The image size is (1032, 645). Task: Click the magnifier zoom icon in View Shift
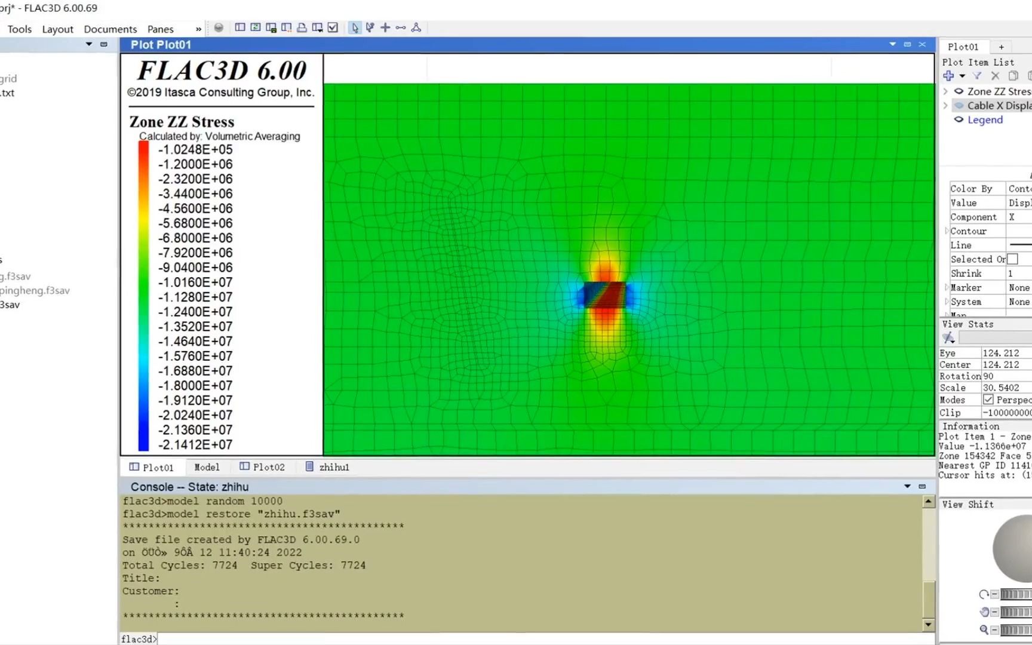point(984,629)
